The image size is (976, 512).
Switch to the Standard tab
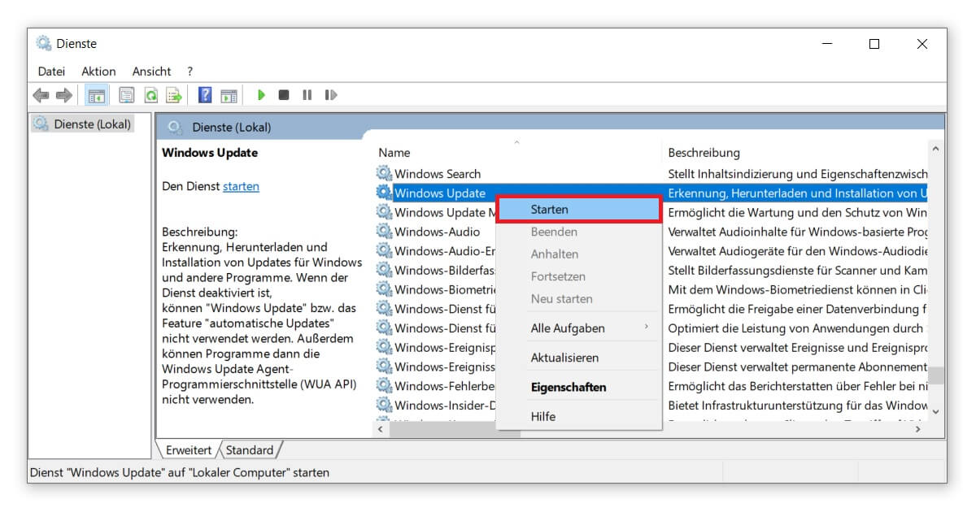(x=250, y=450)
